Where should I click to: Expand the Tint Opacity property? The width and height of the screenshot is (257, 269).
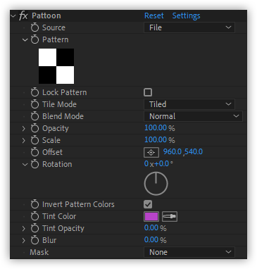tap(24, 228)
